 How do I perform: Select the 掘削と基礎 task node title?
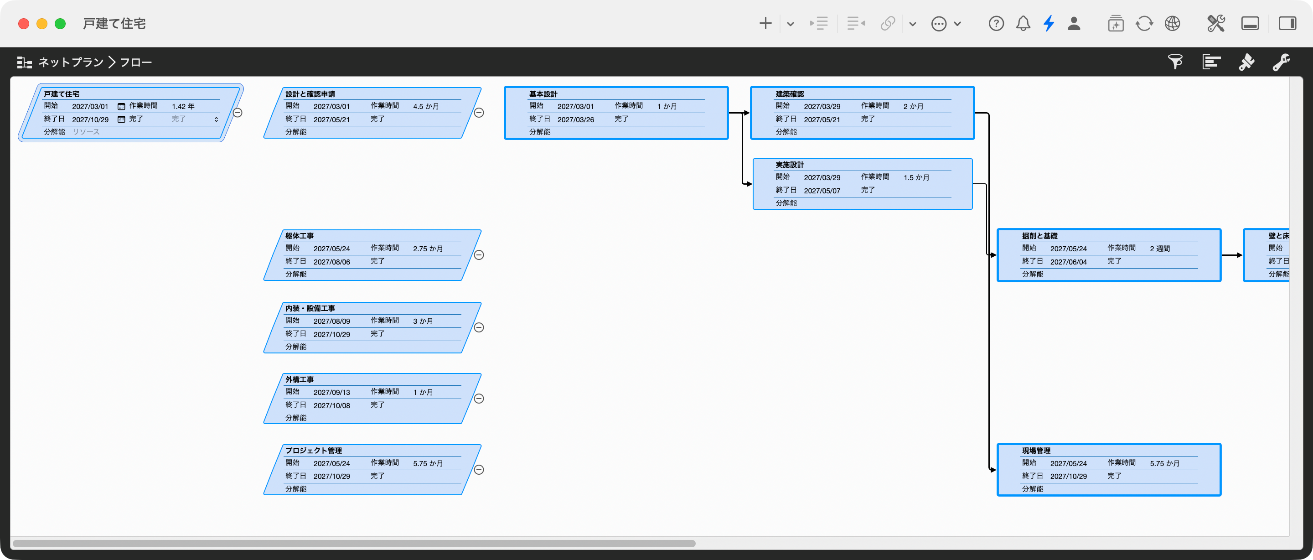pyautogui.click(x=1039, y=236)
